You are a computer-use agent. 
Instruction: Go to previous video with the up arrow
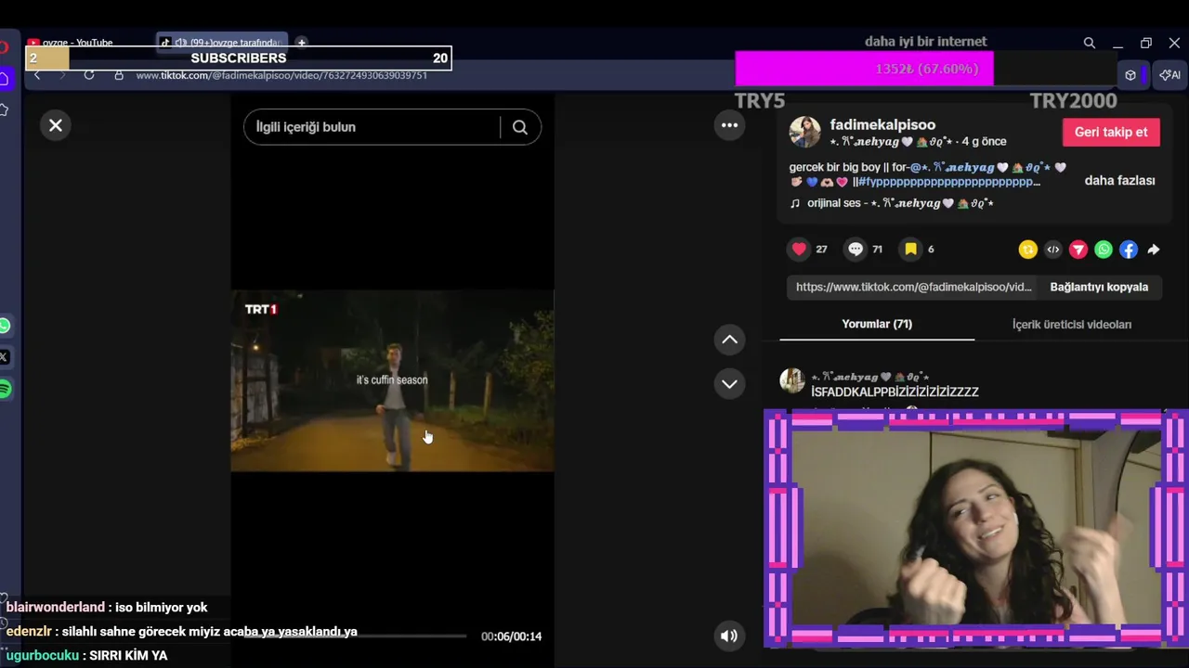pyautogui.click(x=730, y=340)
